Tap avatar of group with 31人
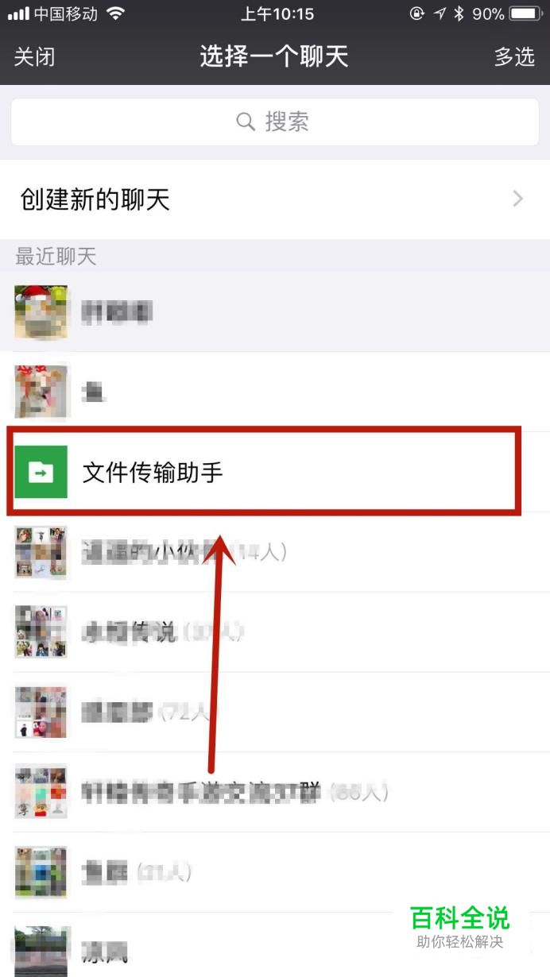Screen dimensions: 550x977 (x=41, y=872)
